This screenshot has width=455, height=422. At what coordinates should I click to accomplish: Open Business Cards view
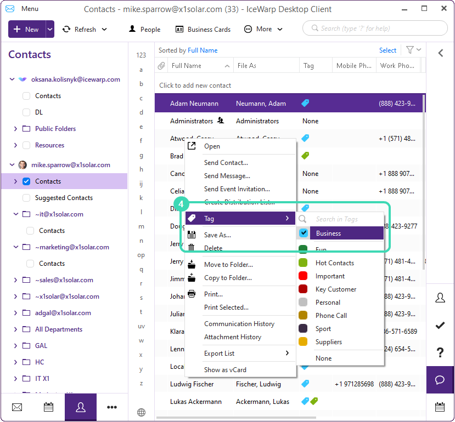click(x=203, y=29)
